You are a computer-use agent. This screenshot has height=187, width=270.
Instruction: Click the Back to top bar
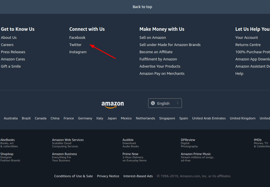click(x=135, y=7)
